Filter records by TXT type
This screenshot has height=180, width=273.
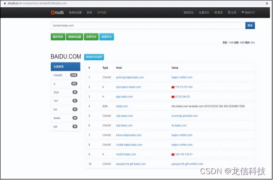(65, 101)
